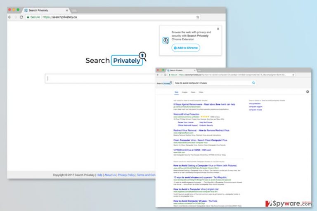Click forward arrow in the large browser window
This screenshot has height=211, width=317.
[15, 17]
